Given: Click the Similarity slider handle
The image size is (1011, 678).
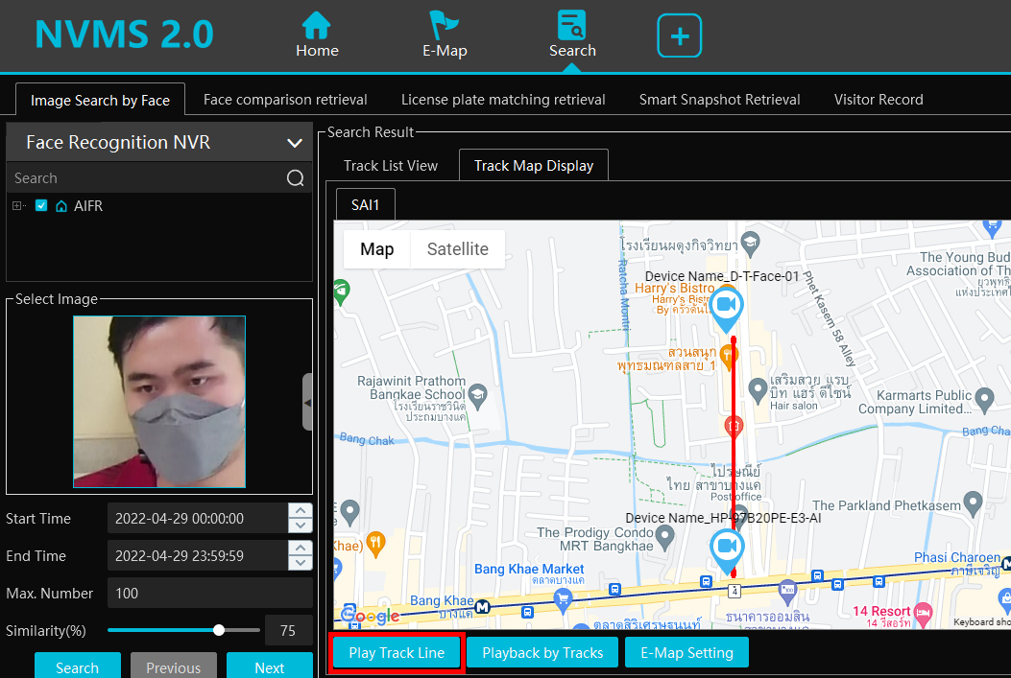Looking at the screenshot, I should pos(219,630).
